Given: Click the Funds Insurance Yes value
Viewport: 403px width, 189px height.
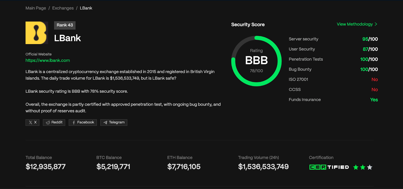Looking at the screenshot, I should pyautogui.click(x=374, y=100).
